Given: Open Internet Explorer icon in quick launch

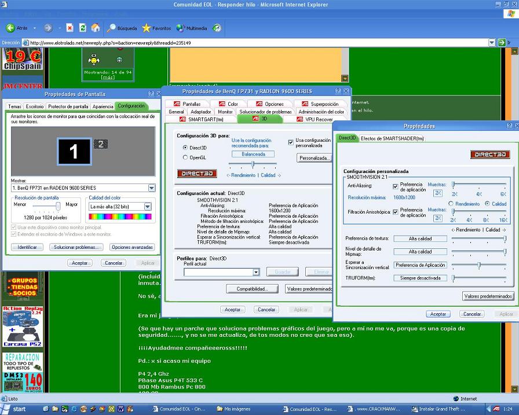Looking at the screenshot, I should (x=74, y=409).
